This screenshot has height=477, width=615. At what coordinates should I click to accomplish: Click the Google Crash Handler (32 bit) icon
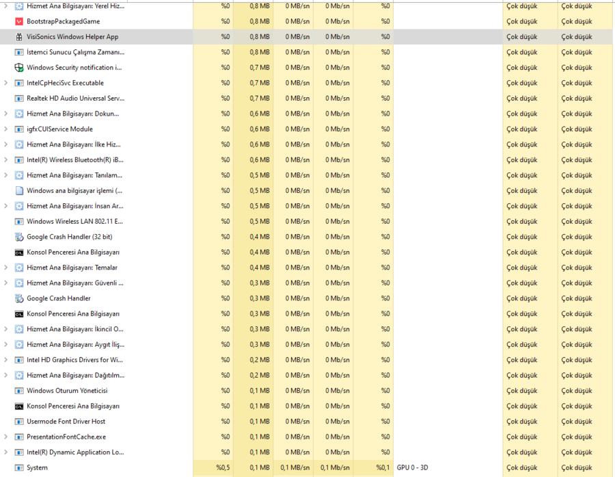[19, 237]
